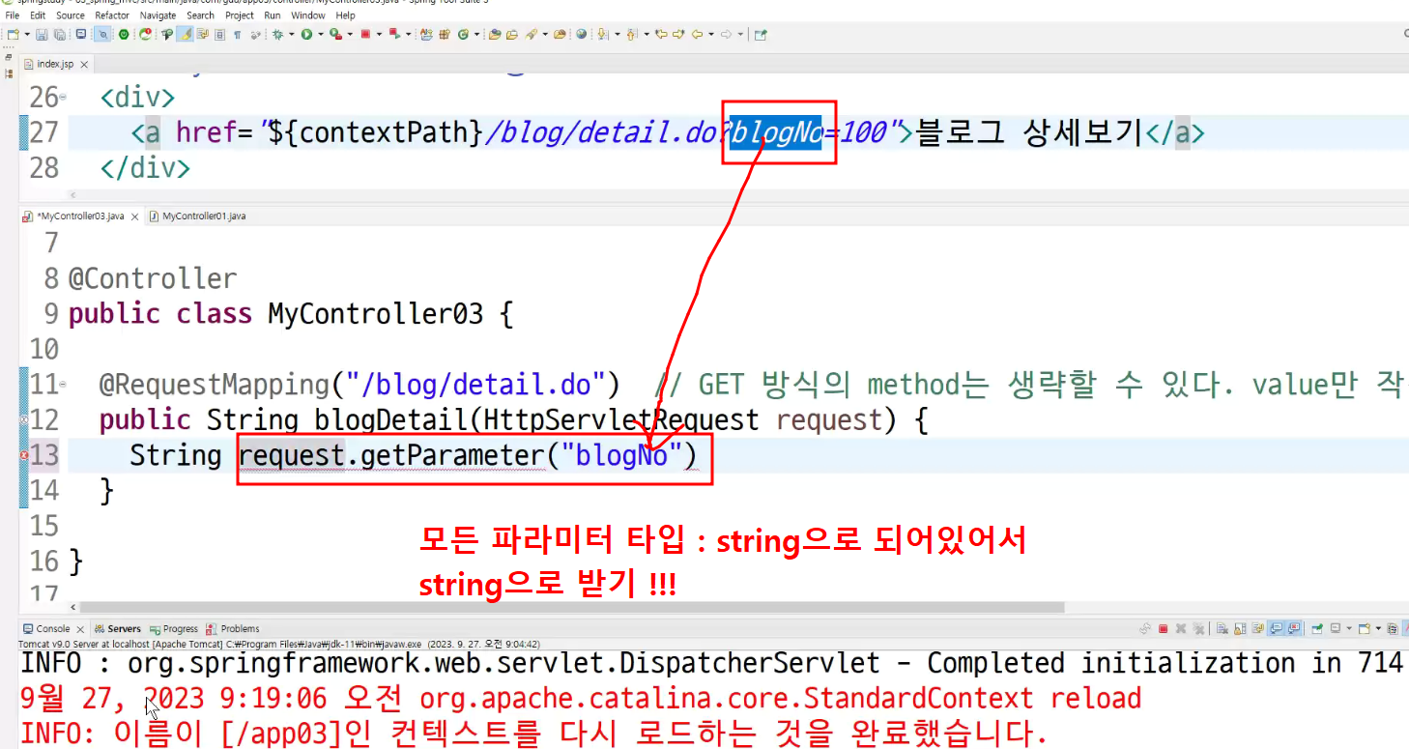Screen dimensions: 1409x749
Task: Click the Last Edit Location icon
Action: (661, 34)
